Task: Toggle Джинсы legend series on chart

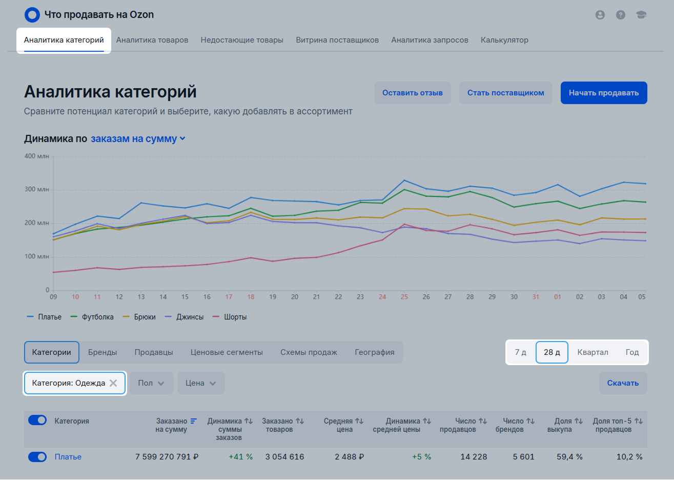Action: [184, 317]
